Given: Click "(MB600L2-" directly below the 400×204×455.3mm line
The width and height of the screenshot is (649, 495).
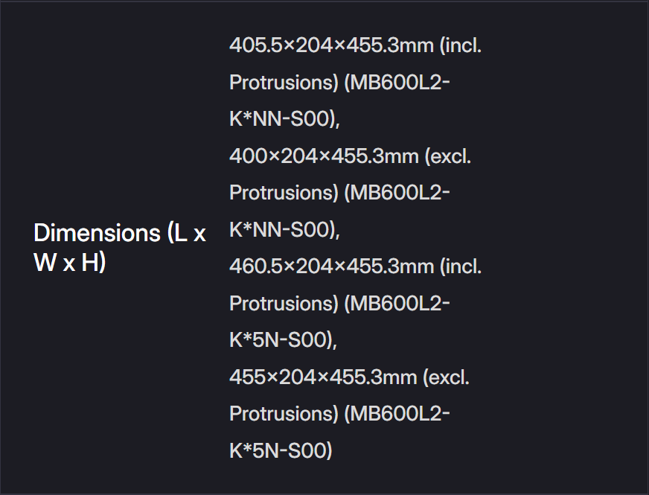Looking at the screenshot, I should tap(397, 193).
